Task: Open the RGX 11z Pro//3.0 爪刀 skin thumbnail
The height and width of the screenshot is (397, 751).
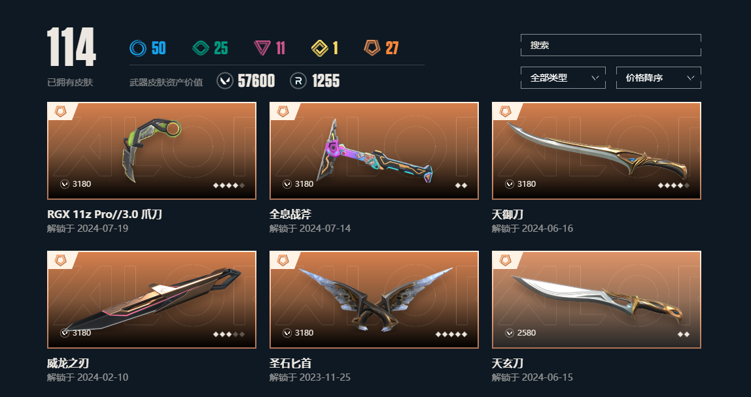Action: [x=151, y=151]
